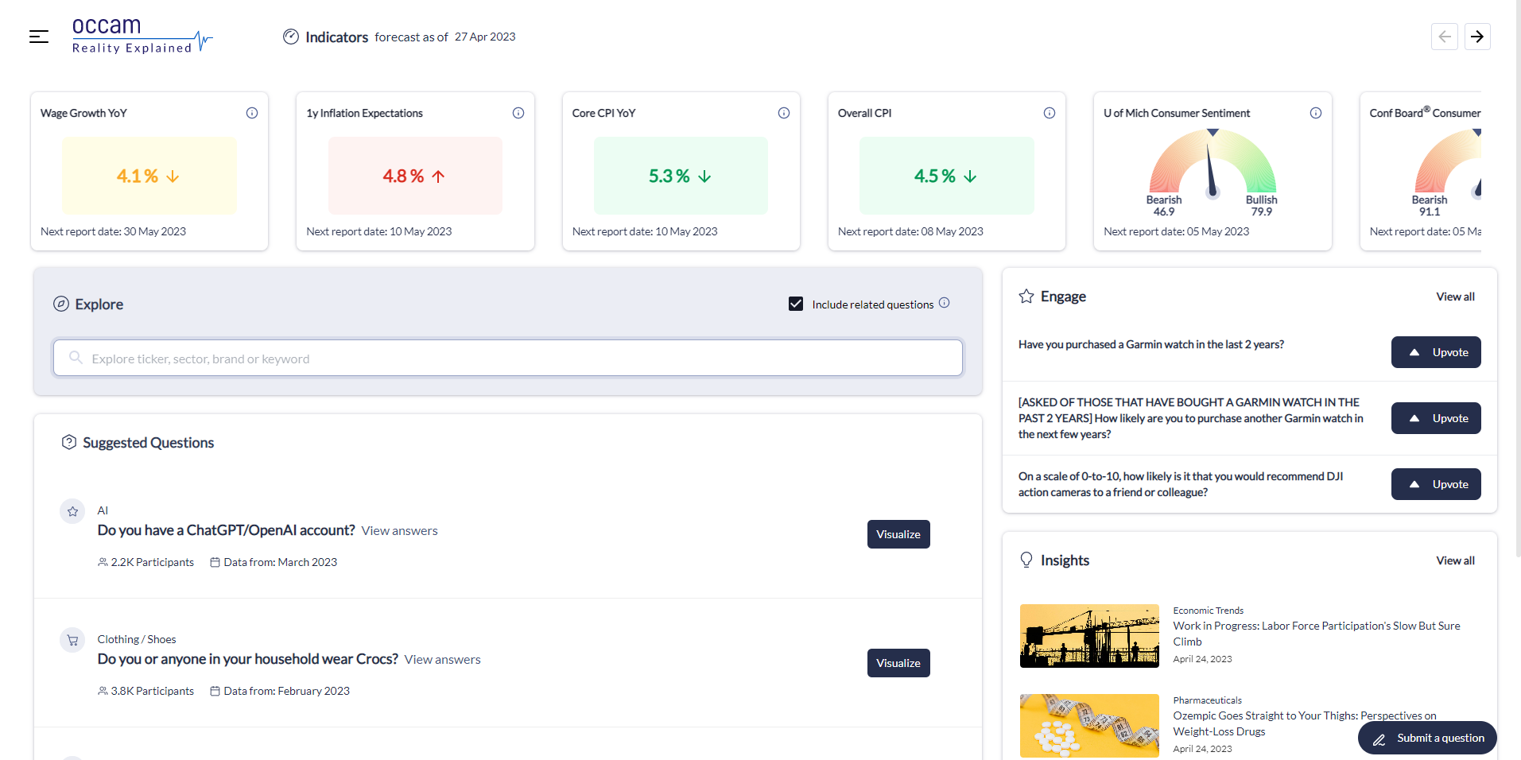This screenshot has height=760, width=1521.
Task: Click the Insights lightbulb icon
Action: click(x=1026, y=560)
